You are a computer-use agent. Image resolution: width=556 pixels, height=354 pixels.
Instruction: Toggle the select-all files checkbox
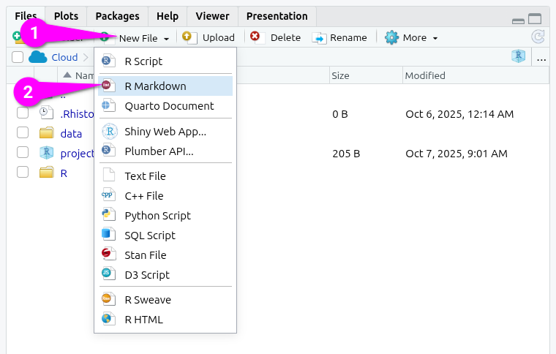coord(18,57)
